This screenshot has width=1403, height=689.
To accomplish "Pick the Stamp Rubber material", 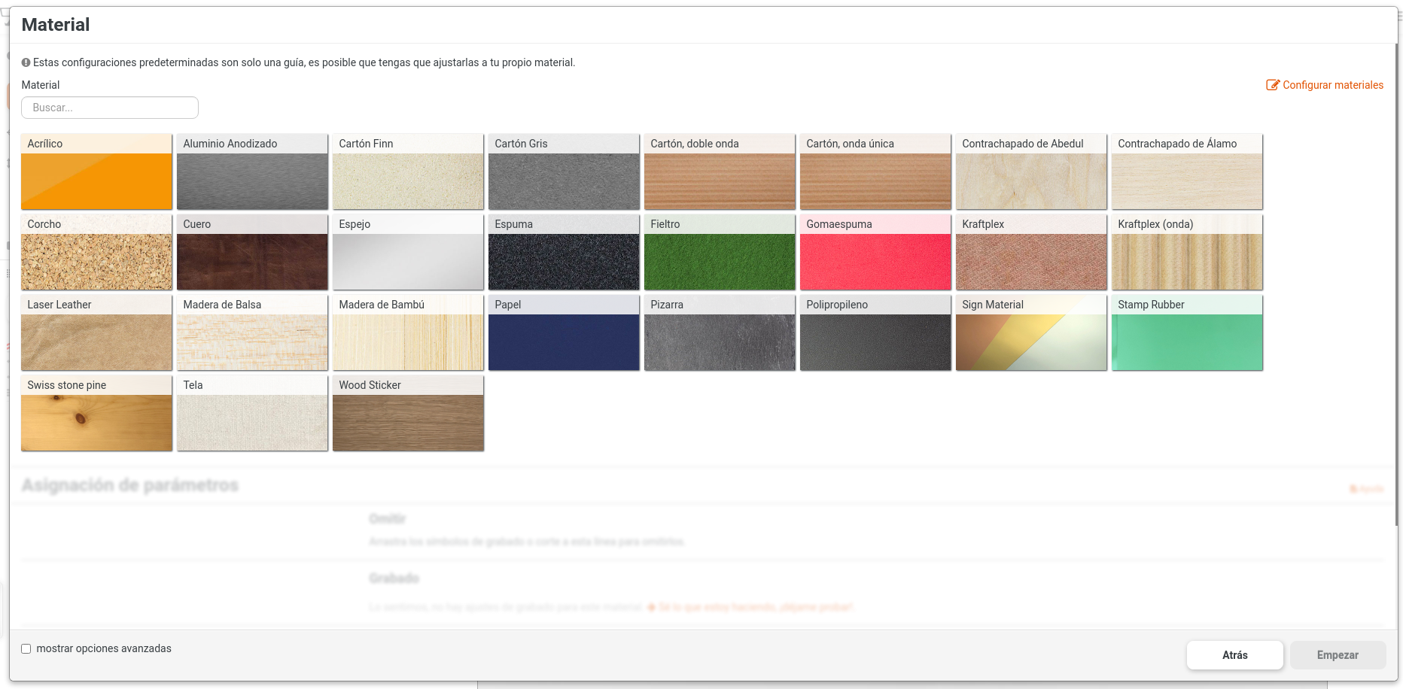I will click(x=1187, y=333).
